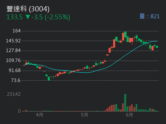Click the 4月 date axis label

coord(39,115)
